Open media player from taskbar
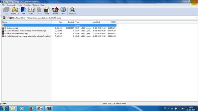The image size is (198, 111). tap(22, 109)
